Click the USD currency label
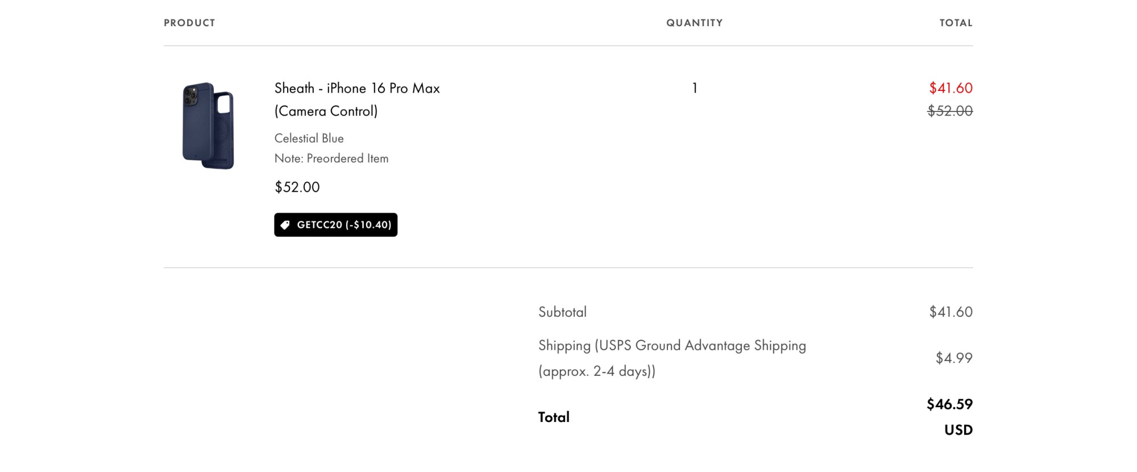Viewport: 1137px width, 472px height. click(x=958, y=430)
